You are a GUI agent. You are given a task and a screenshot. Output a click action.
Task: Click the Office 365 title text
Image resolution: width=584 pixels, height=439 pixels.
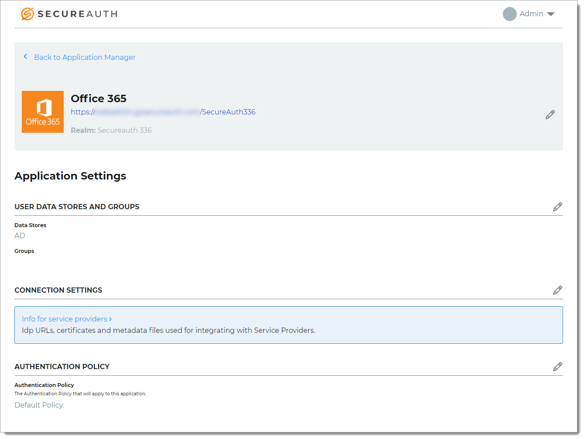pos(99,98)
